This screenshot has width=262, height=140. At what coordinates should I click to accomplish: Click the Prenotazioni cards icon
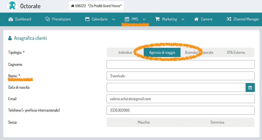click(x=48, y=19)
